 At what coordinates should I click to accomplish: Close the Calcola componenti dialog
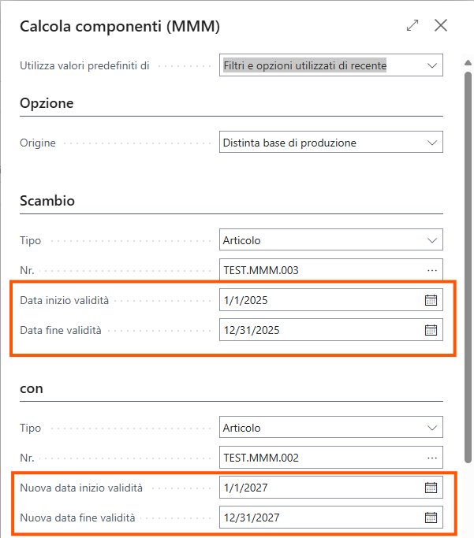point(441,26)
